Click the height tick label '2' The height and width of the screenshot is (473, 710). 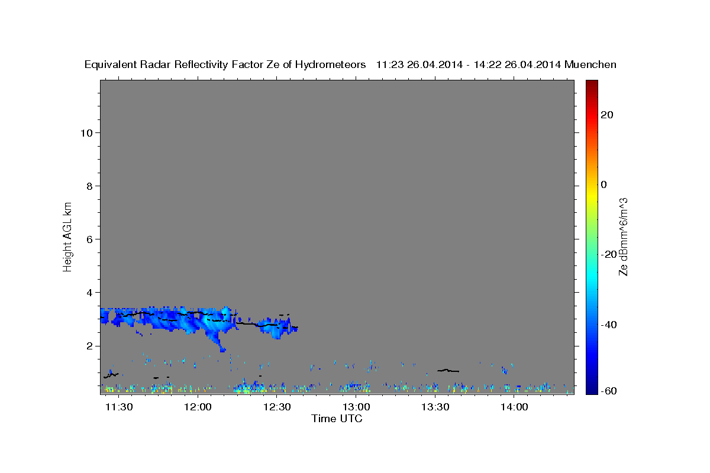[89, 346]
